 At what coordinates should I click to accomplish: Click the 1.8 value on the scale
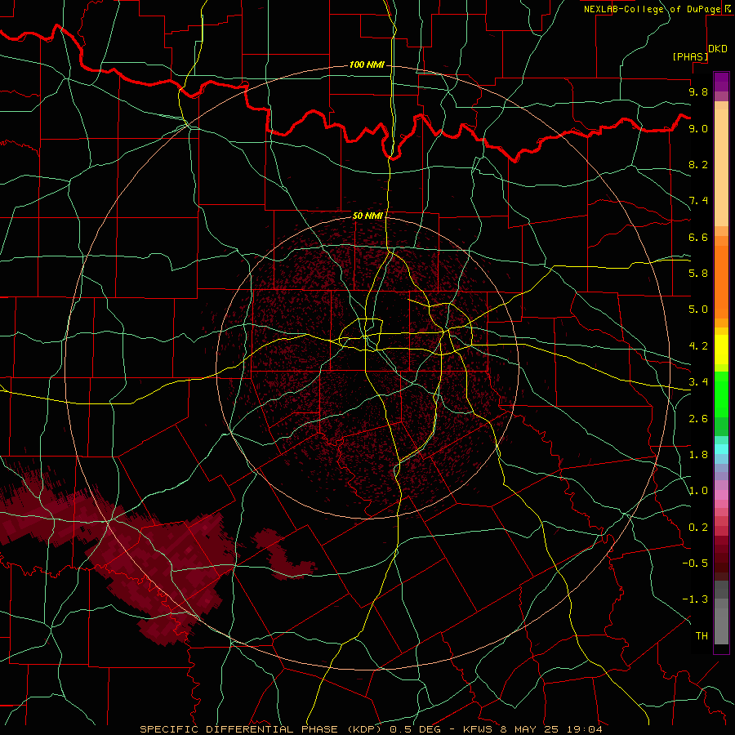[698, 455]
